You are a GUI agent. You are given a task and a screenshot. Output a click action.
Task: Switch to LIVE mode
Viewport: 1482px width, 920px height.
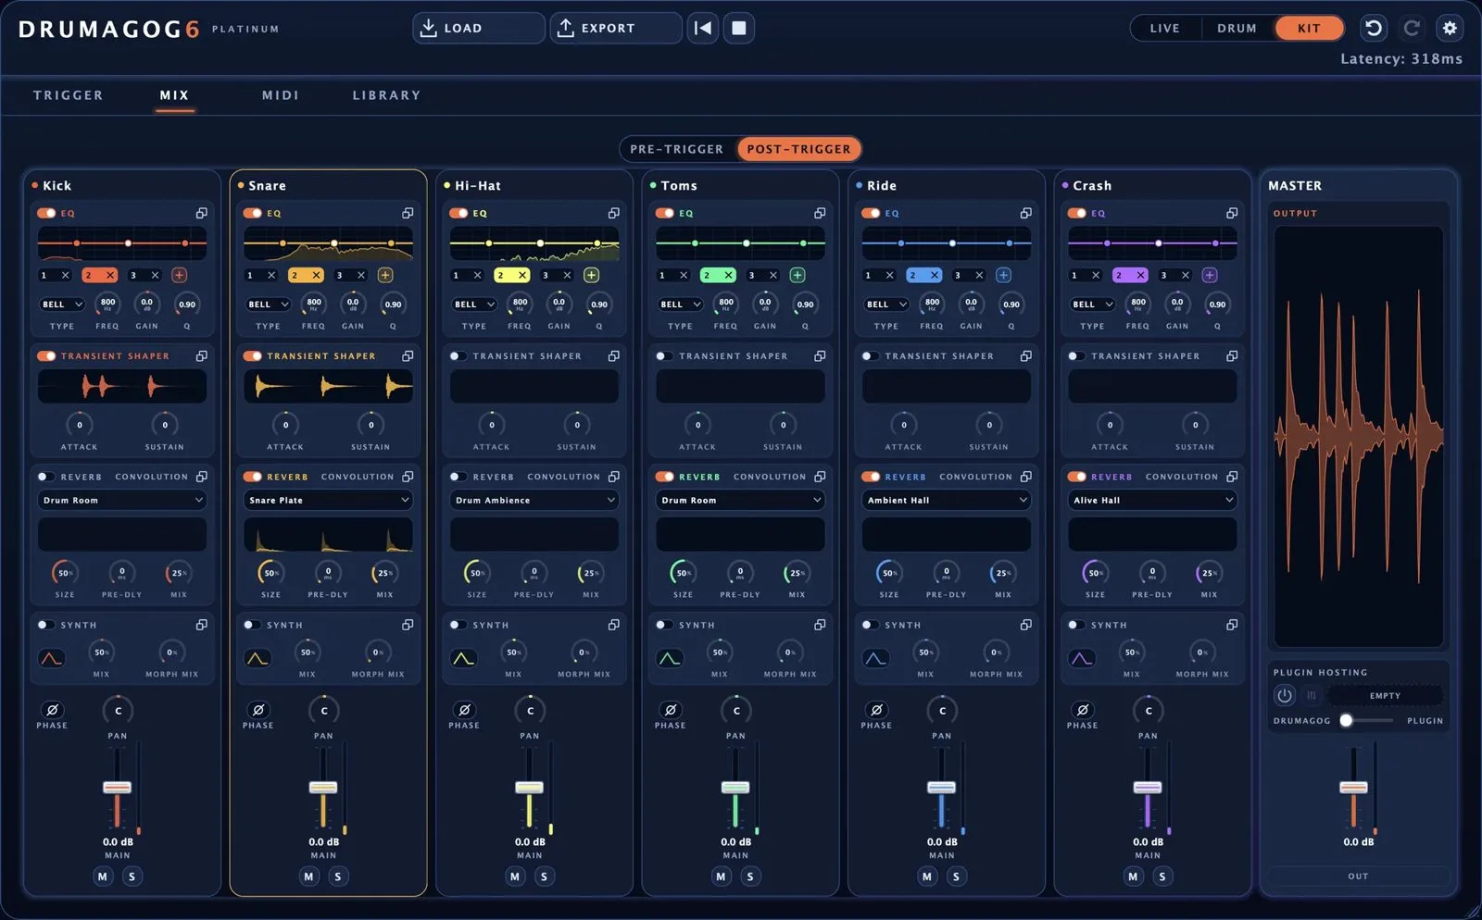(1165, 28)
